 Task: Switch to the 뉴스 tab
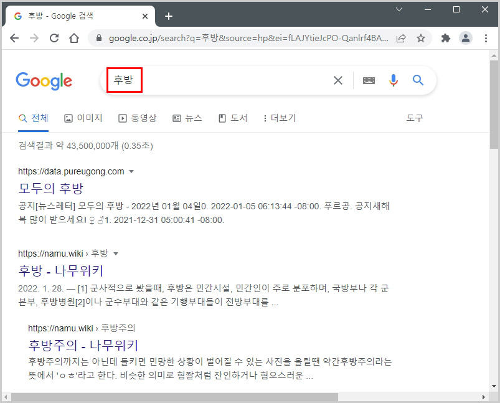click(187, 118)
